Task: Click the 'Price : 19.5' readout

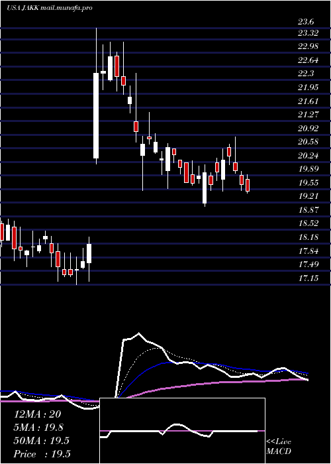Action: tap(42, 454)
